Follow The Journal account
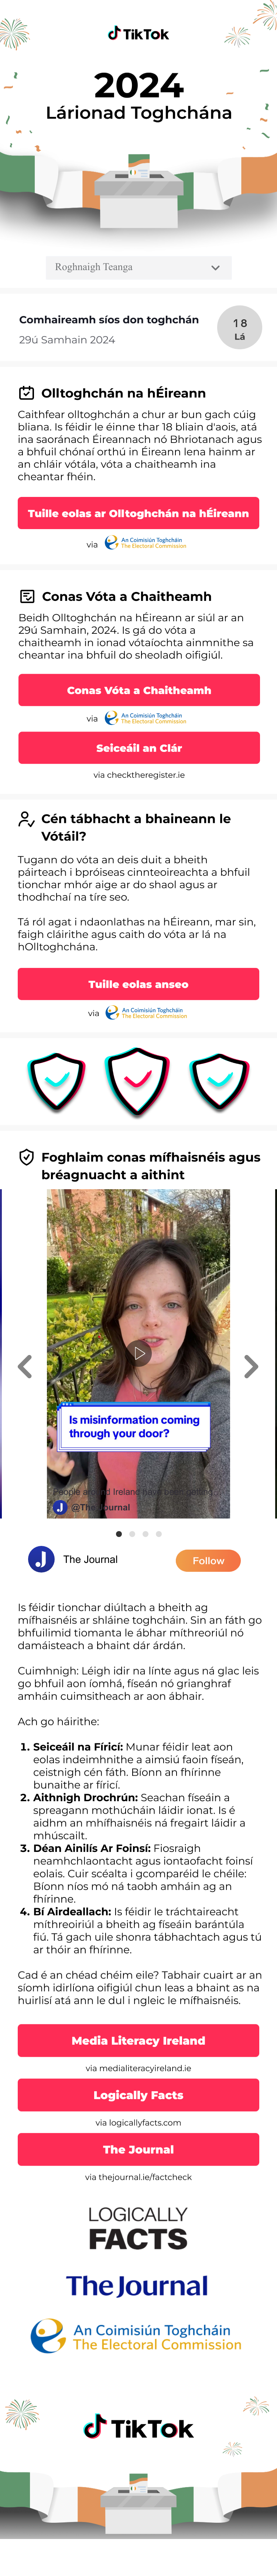277x2576 pixels. point(208,1560)
